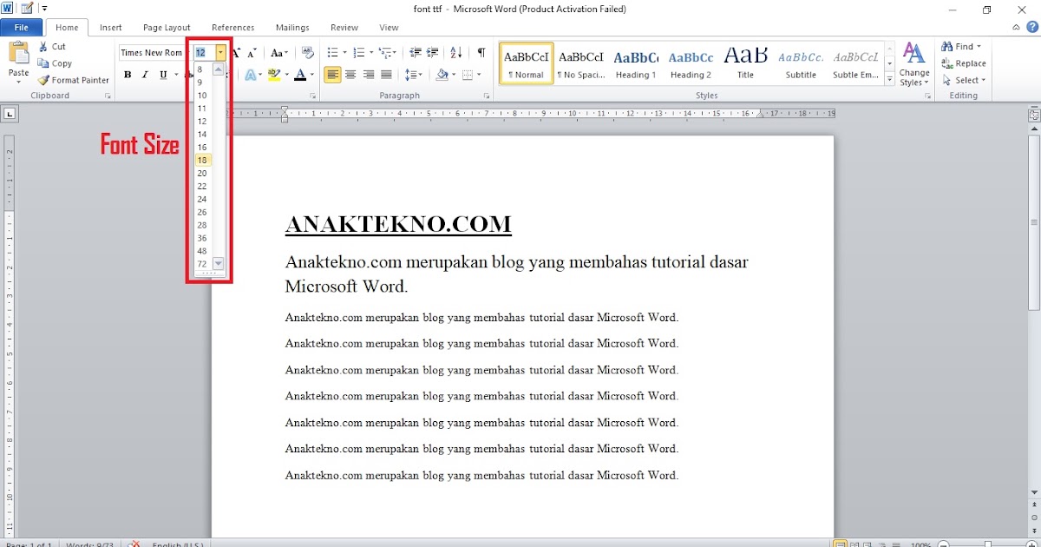Expand the Styles gallery More arrow
The width and height of the screenshot is (1041, 547).
(x=890, y=79)
